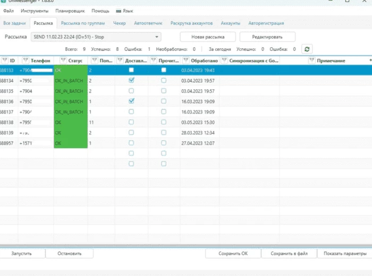Image resolution: width=372 pixels, height=276 pixels.
Task: Open filter icon of the Поп... column
Action: point(95,61)
